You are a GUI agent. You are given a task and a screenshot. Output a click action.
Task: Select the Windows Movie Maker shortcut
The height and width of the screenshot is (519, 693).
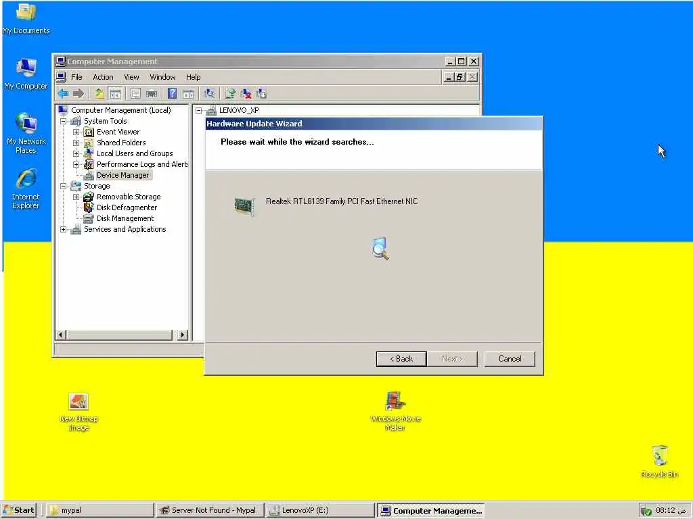[395, 410]
